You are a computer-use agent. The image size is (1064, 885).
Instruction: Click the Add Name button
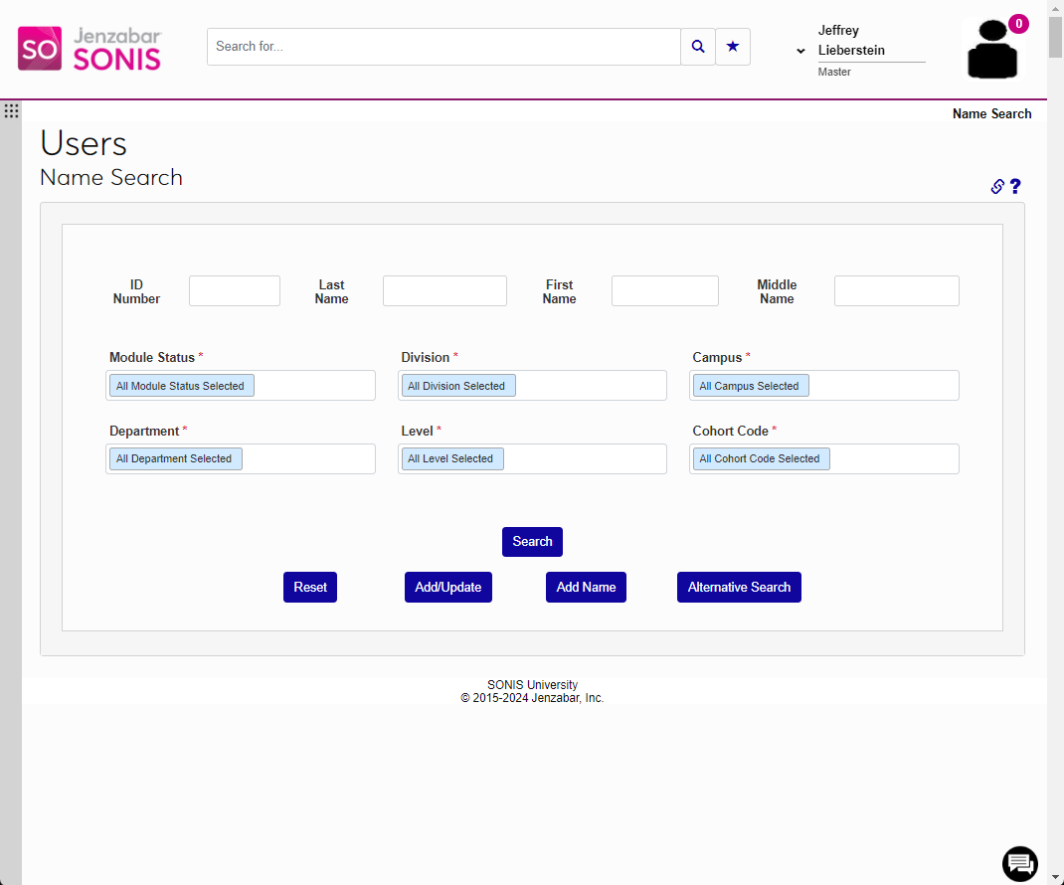pos(586,587)
